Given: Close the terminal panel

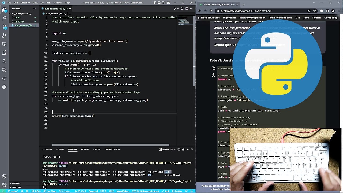Looking at the screenshot, I should pyautogui.click(x=192, y=149).
